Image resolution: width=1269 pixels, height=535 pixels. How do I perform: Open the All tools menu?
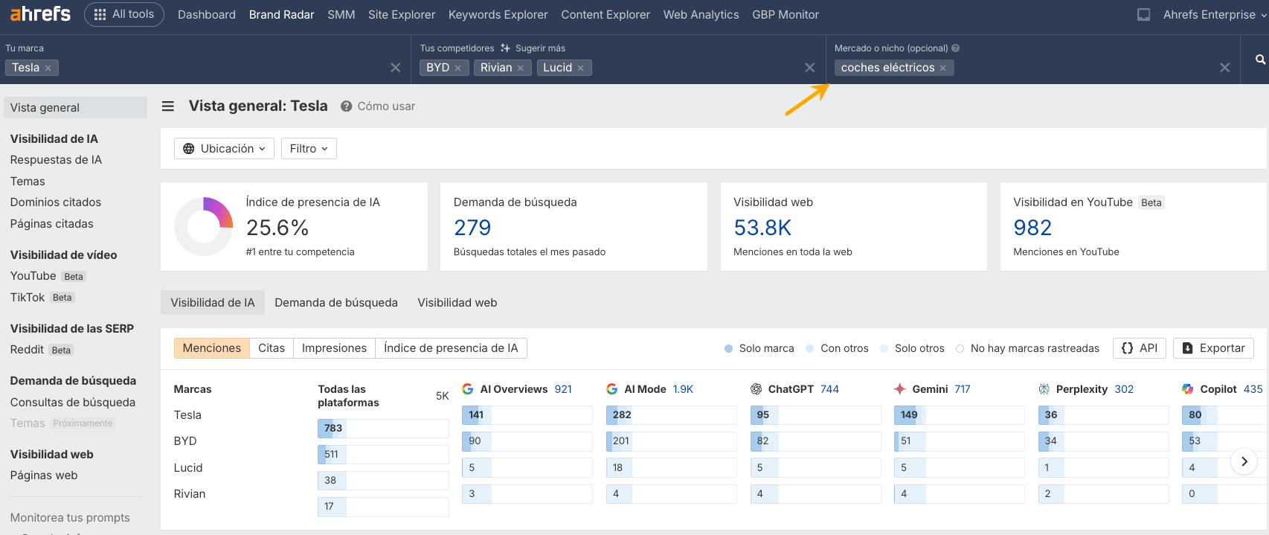point(123,14)
